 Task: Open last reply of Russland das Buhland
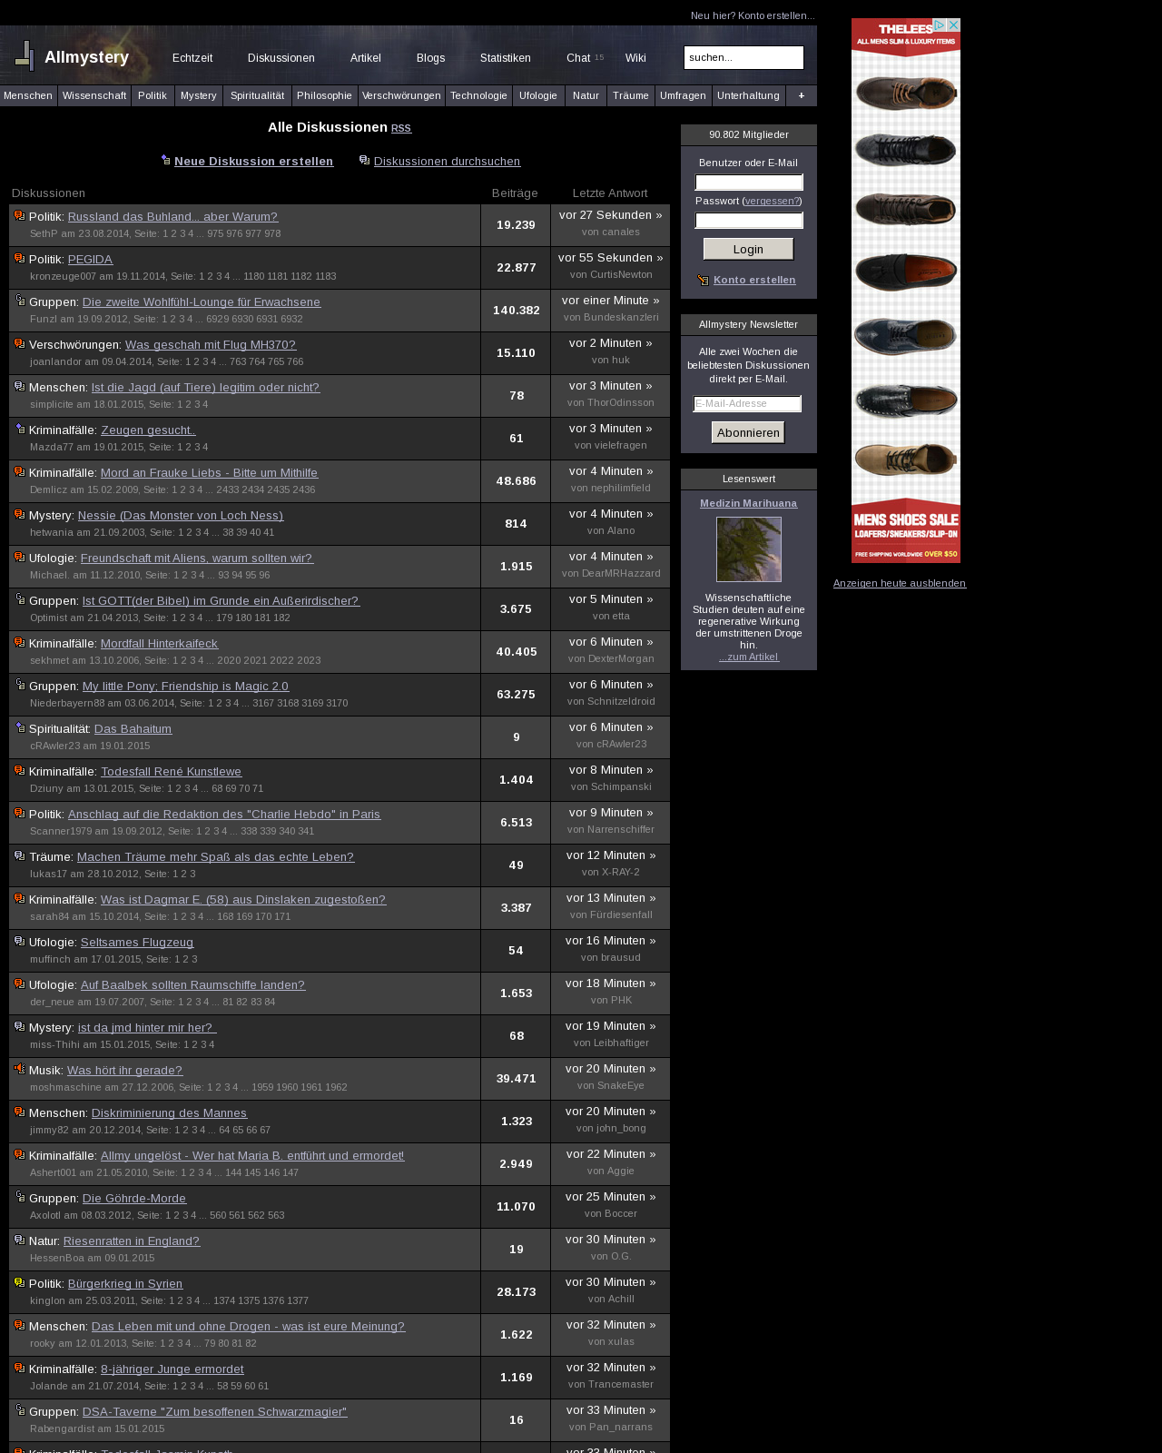tap(610, 215)
